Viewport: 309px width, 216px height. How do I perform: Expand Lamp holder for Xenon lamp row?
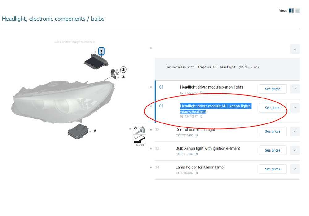295,169
